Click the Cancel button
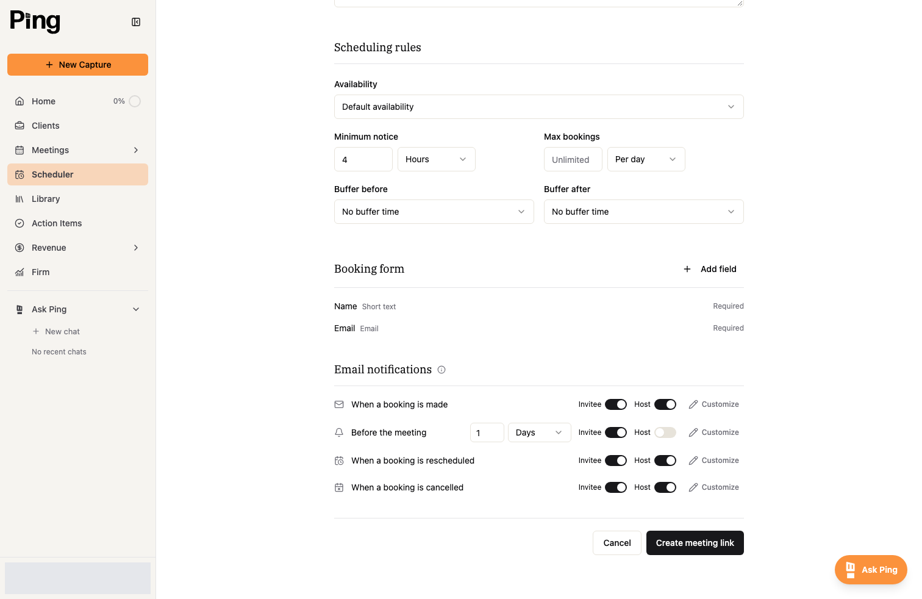 tap(617, 543)
